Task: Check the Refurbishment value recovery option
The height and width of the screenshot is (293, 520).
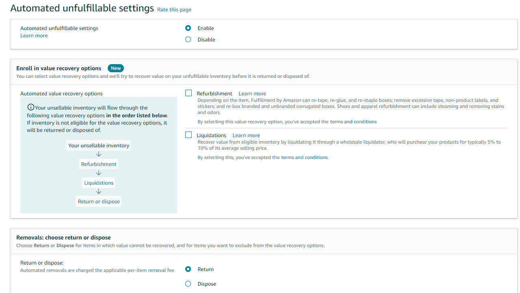Action: coord(188,93)
